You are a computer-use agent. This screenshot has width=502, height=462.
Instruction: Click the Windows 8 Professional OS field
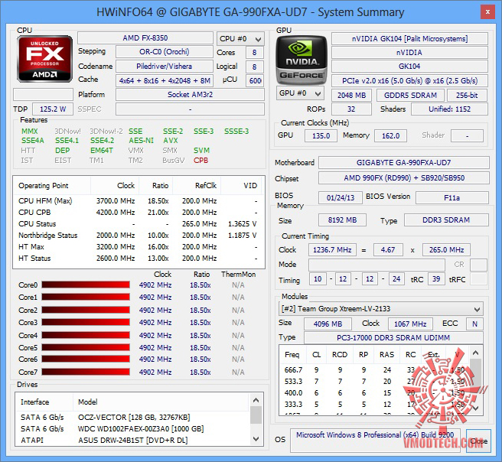pyautogui.click(x=375, y=441)
